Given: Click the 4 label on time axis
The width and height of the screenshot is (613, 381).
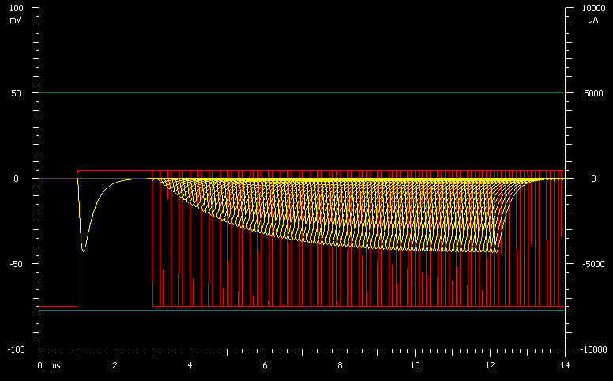Looking at the screenshot, I should tap(190, 365).
